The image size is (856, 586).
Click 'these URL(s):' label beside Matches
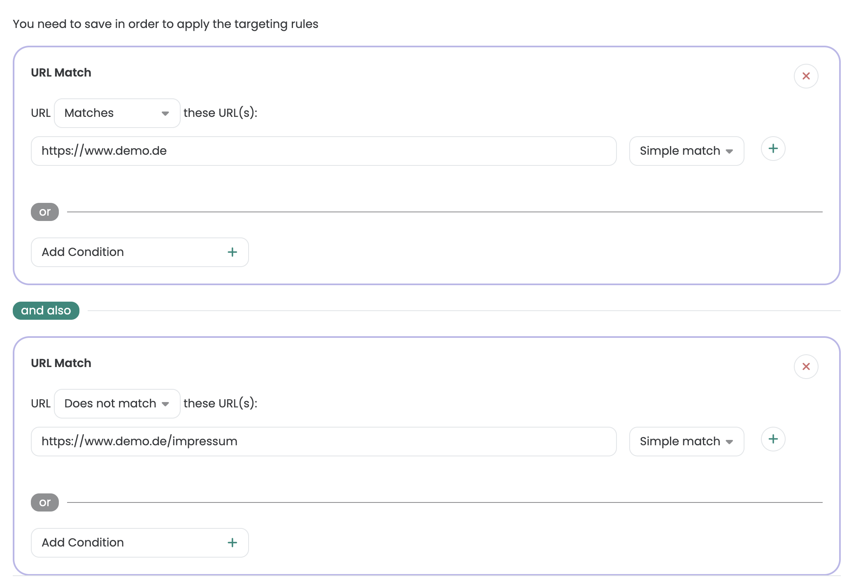coord(221,113)
